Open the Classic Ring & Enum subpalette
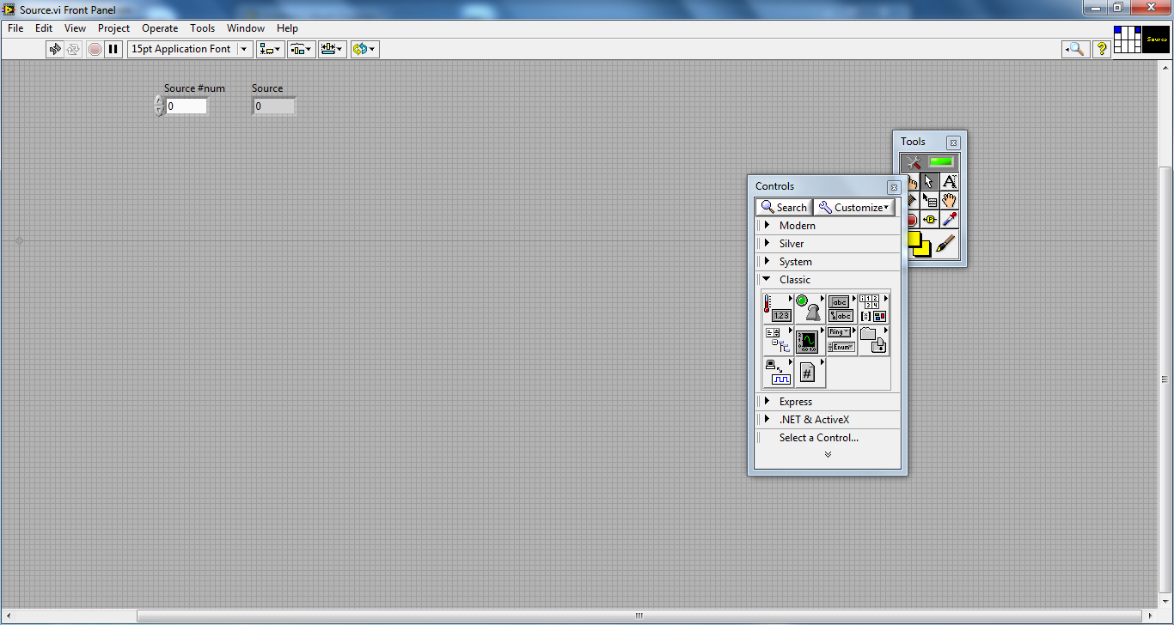 pos(841,341)
